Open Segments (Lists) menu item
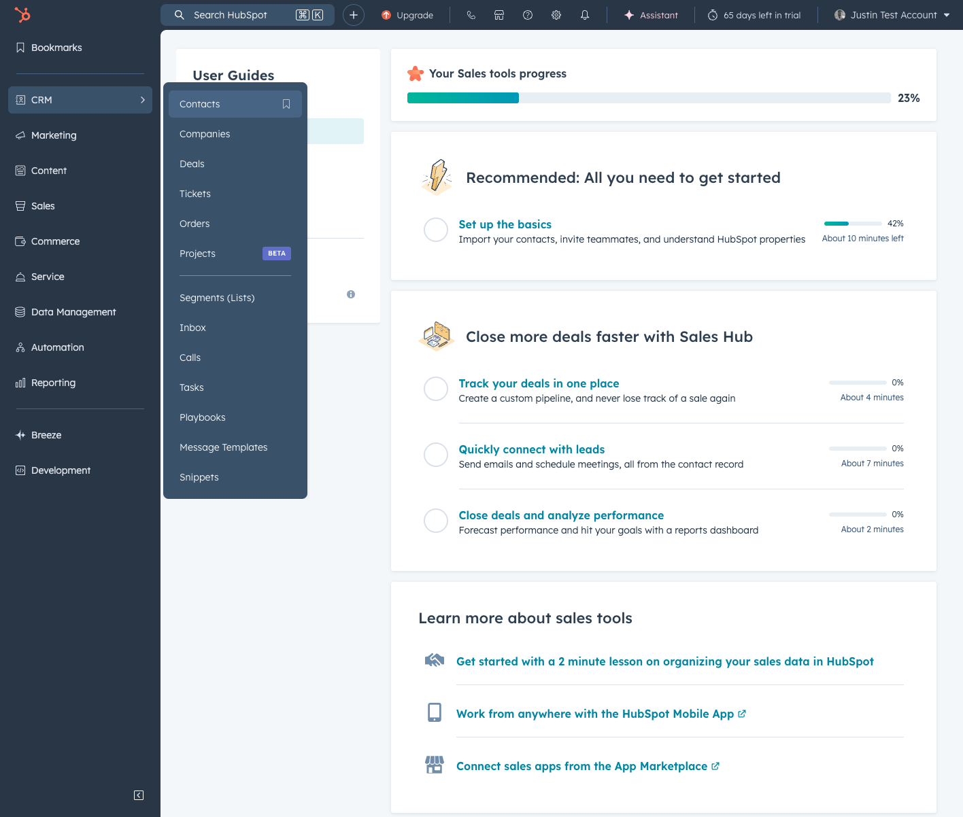The image size is (963, 817). [x=235, y=298]
